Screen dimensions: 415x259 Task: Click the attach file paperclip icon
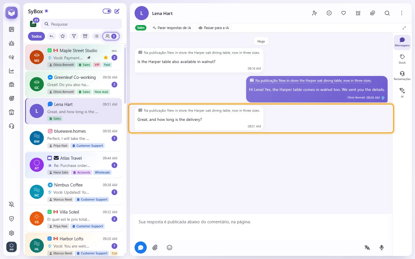pos(155,247)
